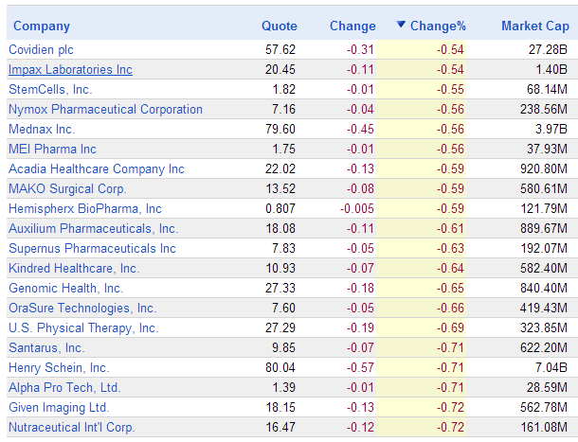View Mednax Inc. details
The image size is (578, 442).
(42, 129)
